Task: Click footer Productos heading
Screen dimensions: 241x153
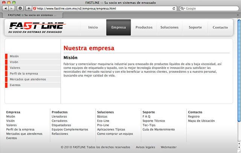Action: click(x=59, y=112)
